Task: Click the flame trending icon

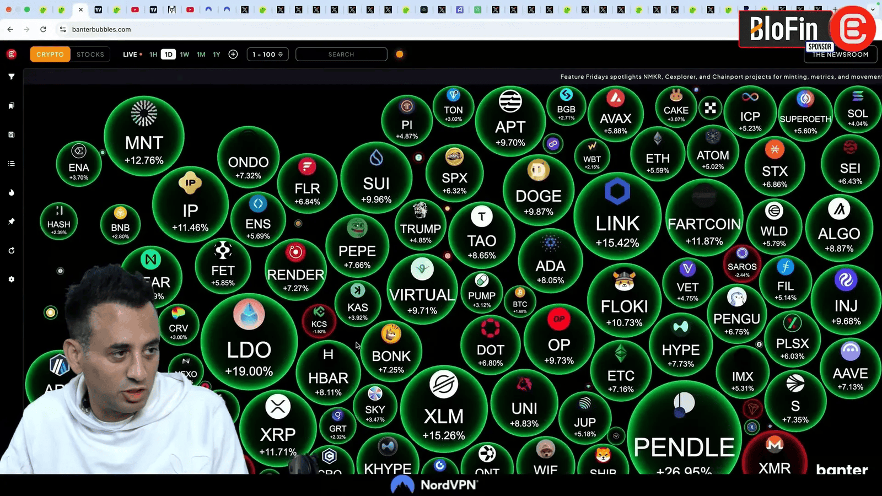Action: (x=11, y=192)
